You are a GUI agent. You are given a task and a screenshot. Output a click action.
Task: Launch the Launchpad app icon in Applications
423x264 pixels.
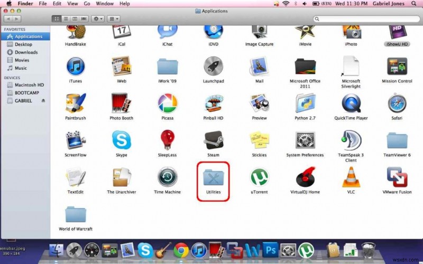tap(214, 67)
